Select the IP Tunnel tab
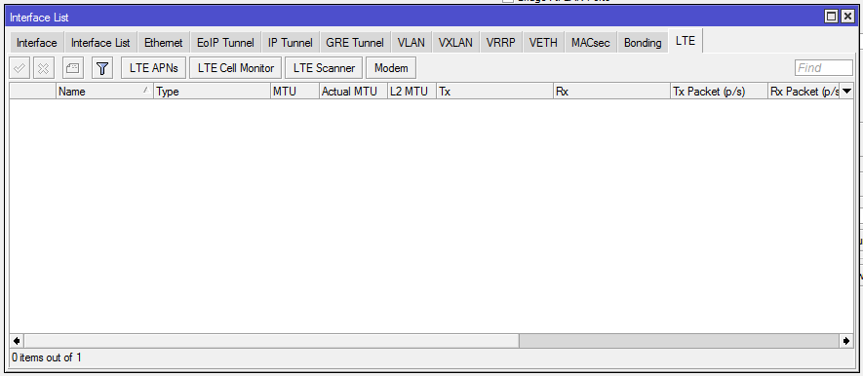 (x=290, y=43)
